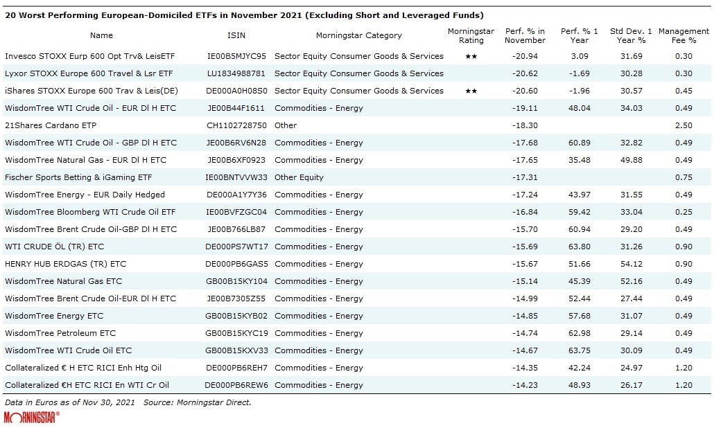Select the Morningstar Category column header
The height and width of the screenshot is (428, 714).
pyautogui.click(x=358, y=35)
